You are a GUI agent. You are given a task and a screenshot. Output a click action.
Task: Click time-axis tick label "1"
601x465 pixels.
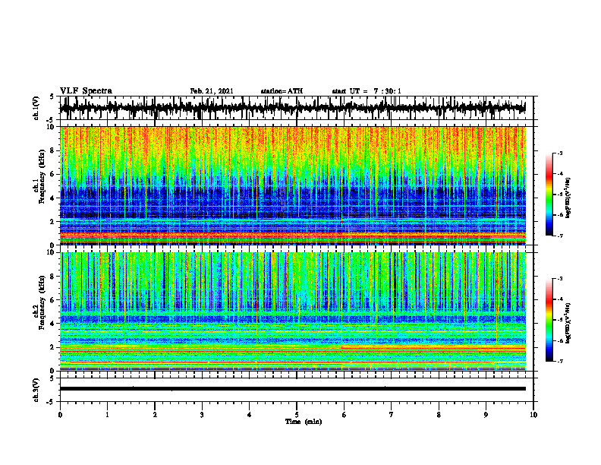(x=107, y=415)
